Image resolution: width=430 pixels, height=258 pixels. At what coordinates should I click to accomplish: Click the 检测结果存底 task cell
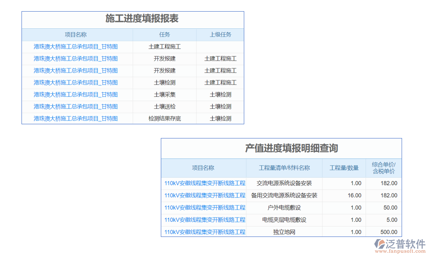pos(164,119)
